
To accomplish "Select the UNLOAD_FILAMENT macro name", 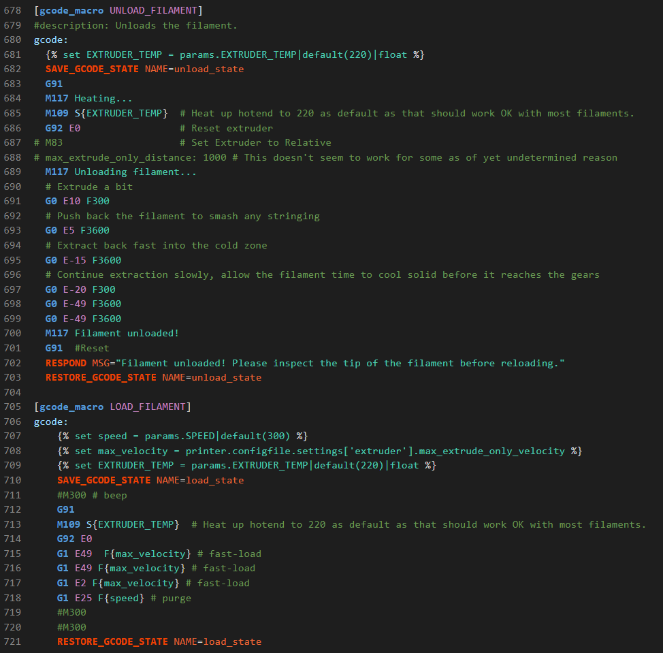I will point(153,11).
